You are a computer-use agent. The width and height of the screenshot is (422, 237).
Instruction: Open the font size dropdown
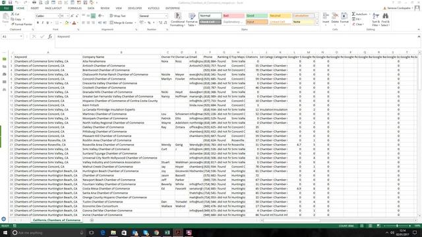pos(67,16)
